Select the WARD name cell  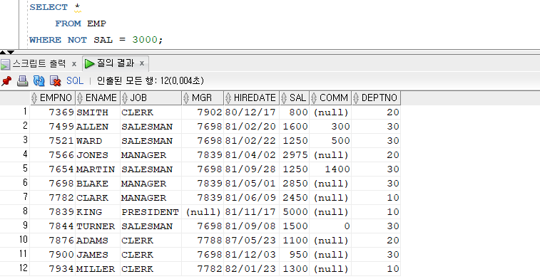98,141
